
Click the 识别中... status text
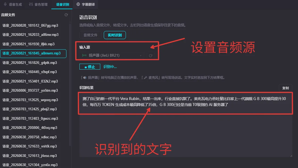(110, 67)
